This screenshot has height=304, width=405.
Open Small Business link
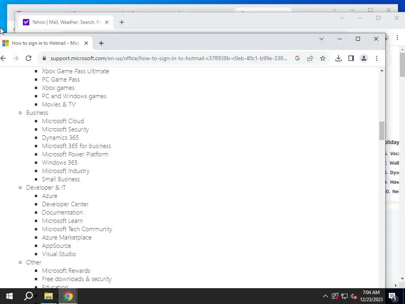61,179
